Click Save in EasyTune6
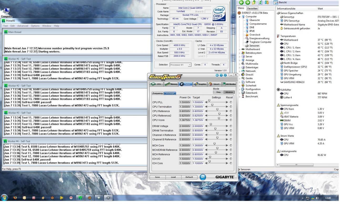This screenshot has width=340, height=212. pyautogui.click(x=157, y=177)
